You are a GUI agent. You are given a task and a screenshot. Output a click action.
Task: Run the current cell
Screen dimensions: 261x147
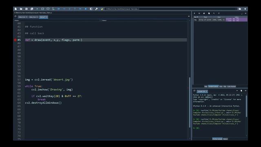point(42,9)
